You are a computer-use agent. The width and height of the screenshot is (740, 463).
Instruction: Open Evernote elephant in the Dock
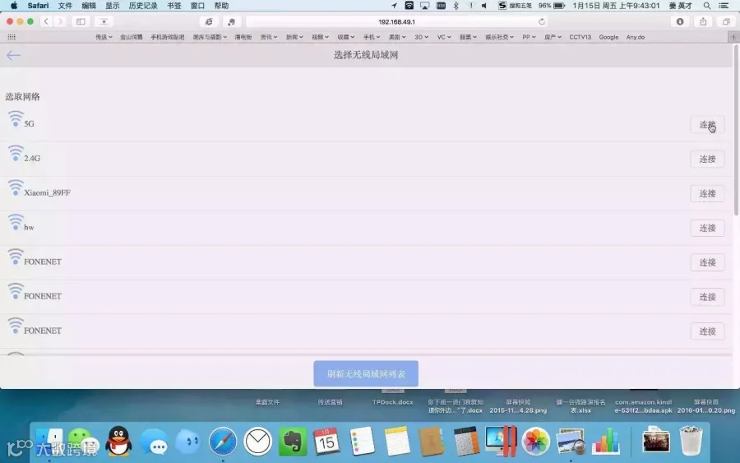coord(292,442)
